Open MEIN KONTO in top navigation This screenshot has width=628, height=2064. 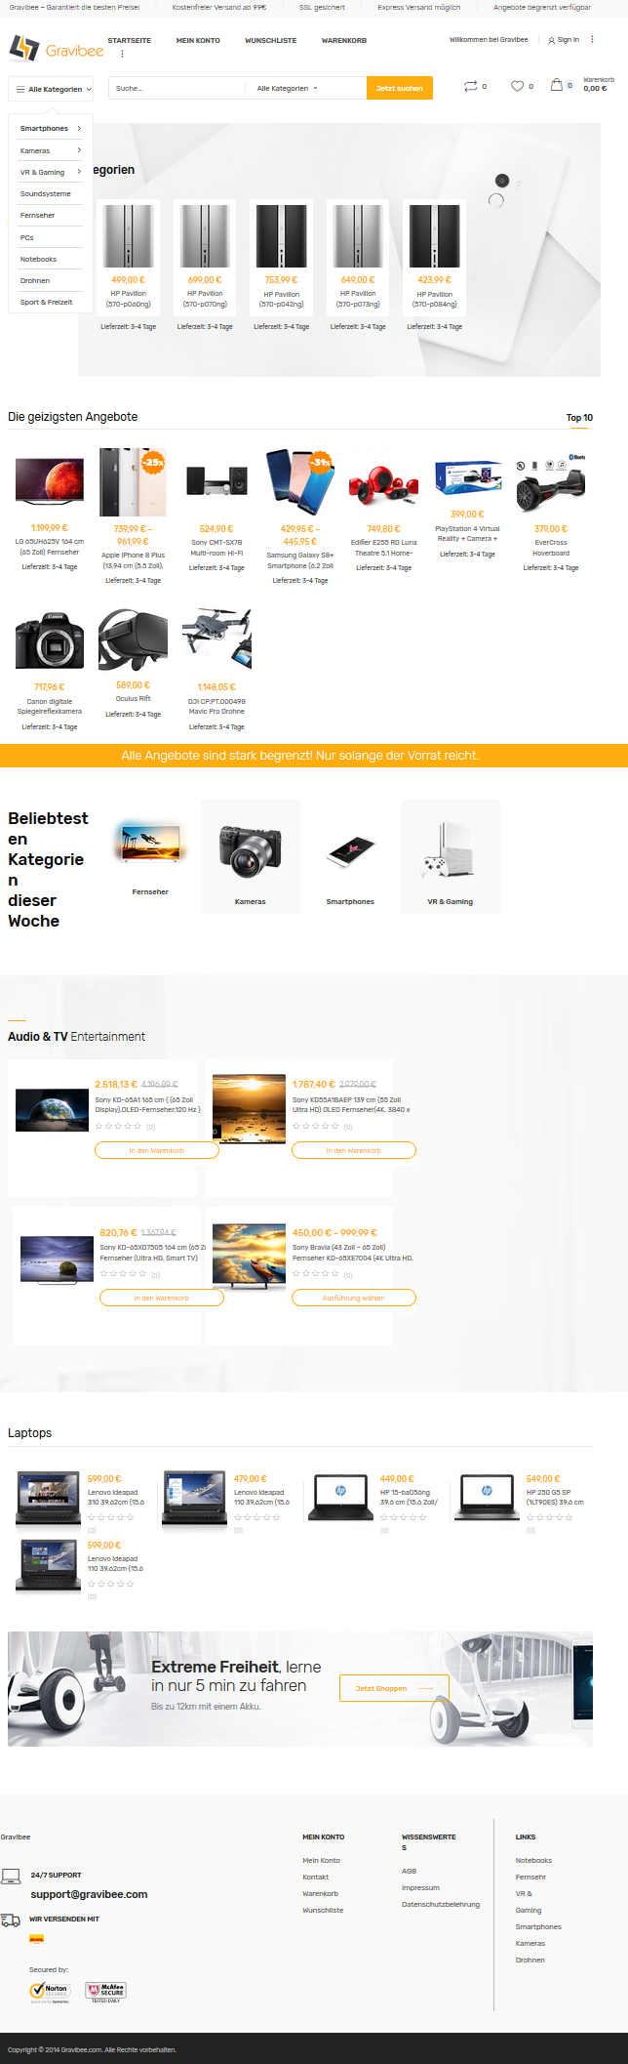coord(198,41)
